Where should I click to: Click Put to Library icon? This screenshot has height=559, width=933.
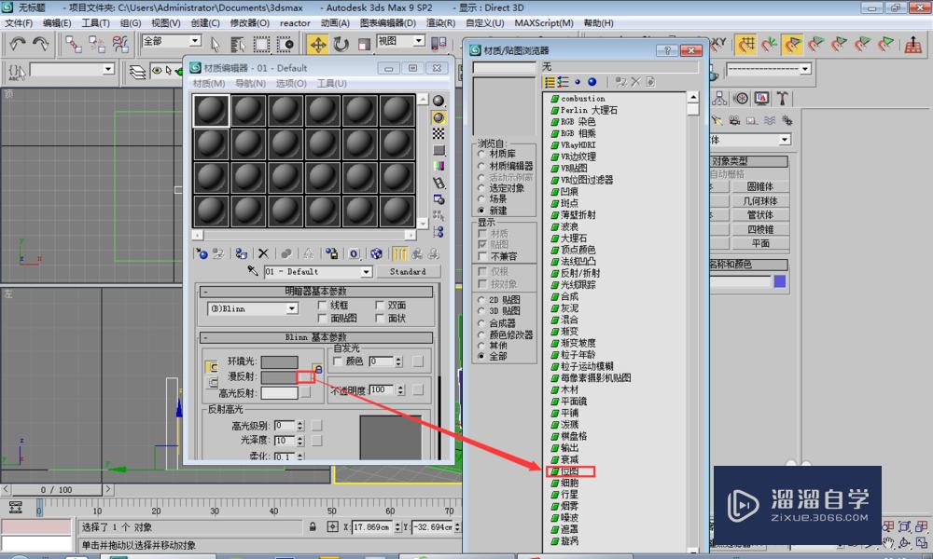331,254
